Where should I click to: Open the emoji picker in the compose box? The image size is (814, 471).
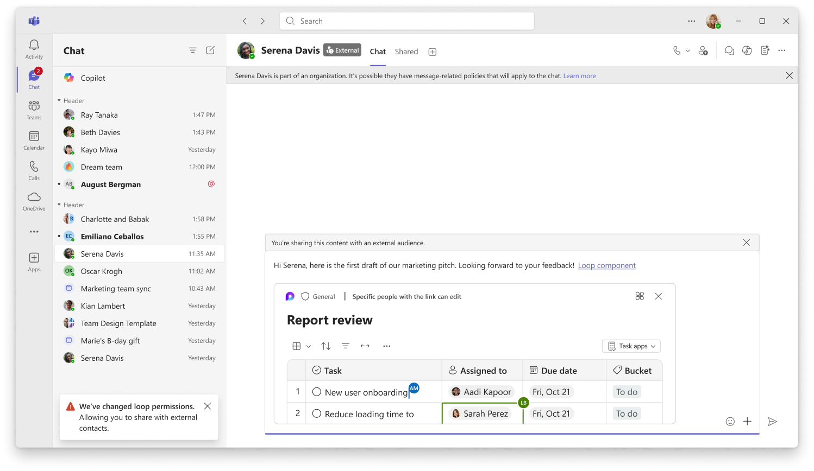click(x=730, y=421)
